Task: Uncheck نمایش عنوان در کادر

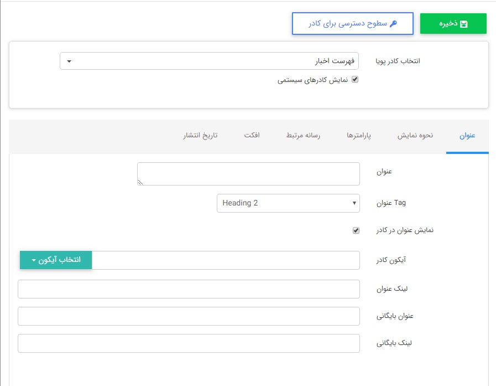Action: coord(355,231)
